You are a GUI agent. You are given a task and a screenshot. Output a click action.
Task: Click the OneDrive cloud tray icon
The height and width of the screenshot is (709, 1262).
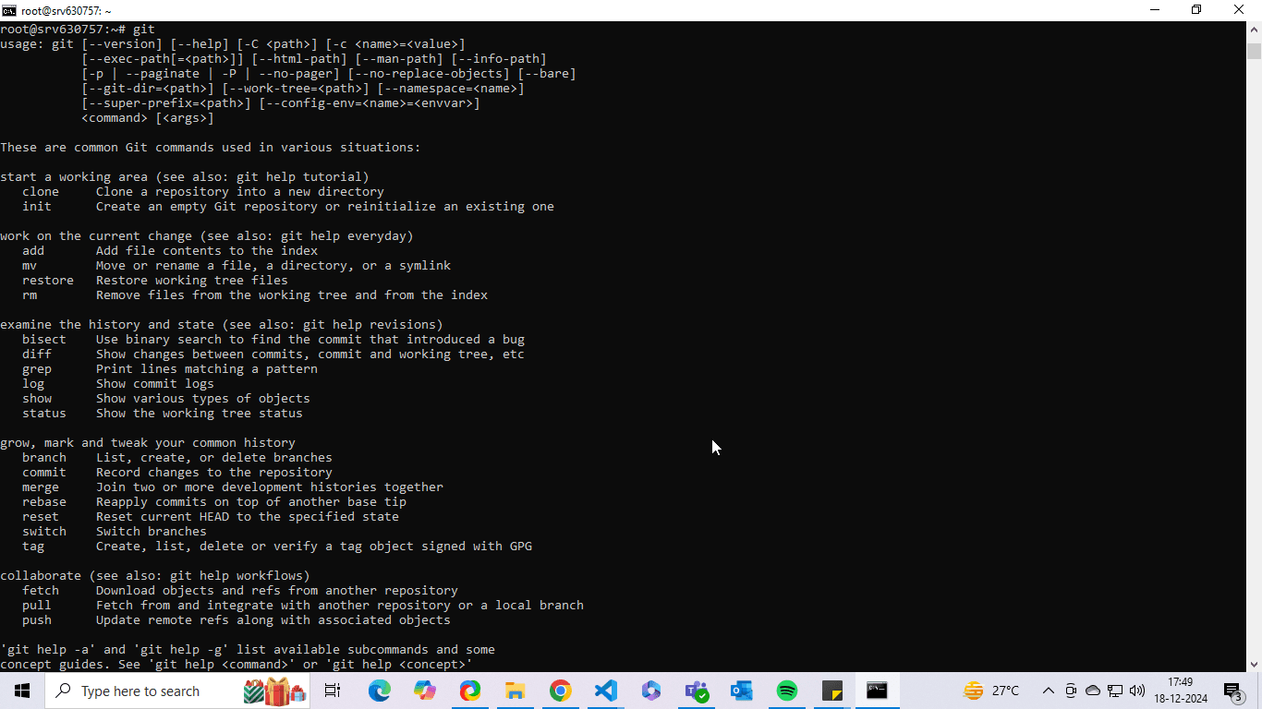coord(1093,691)
